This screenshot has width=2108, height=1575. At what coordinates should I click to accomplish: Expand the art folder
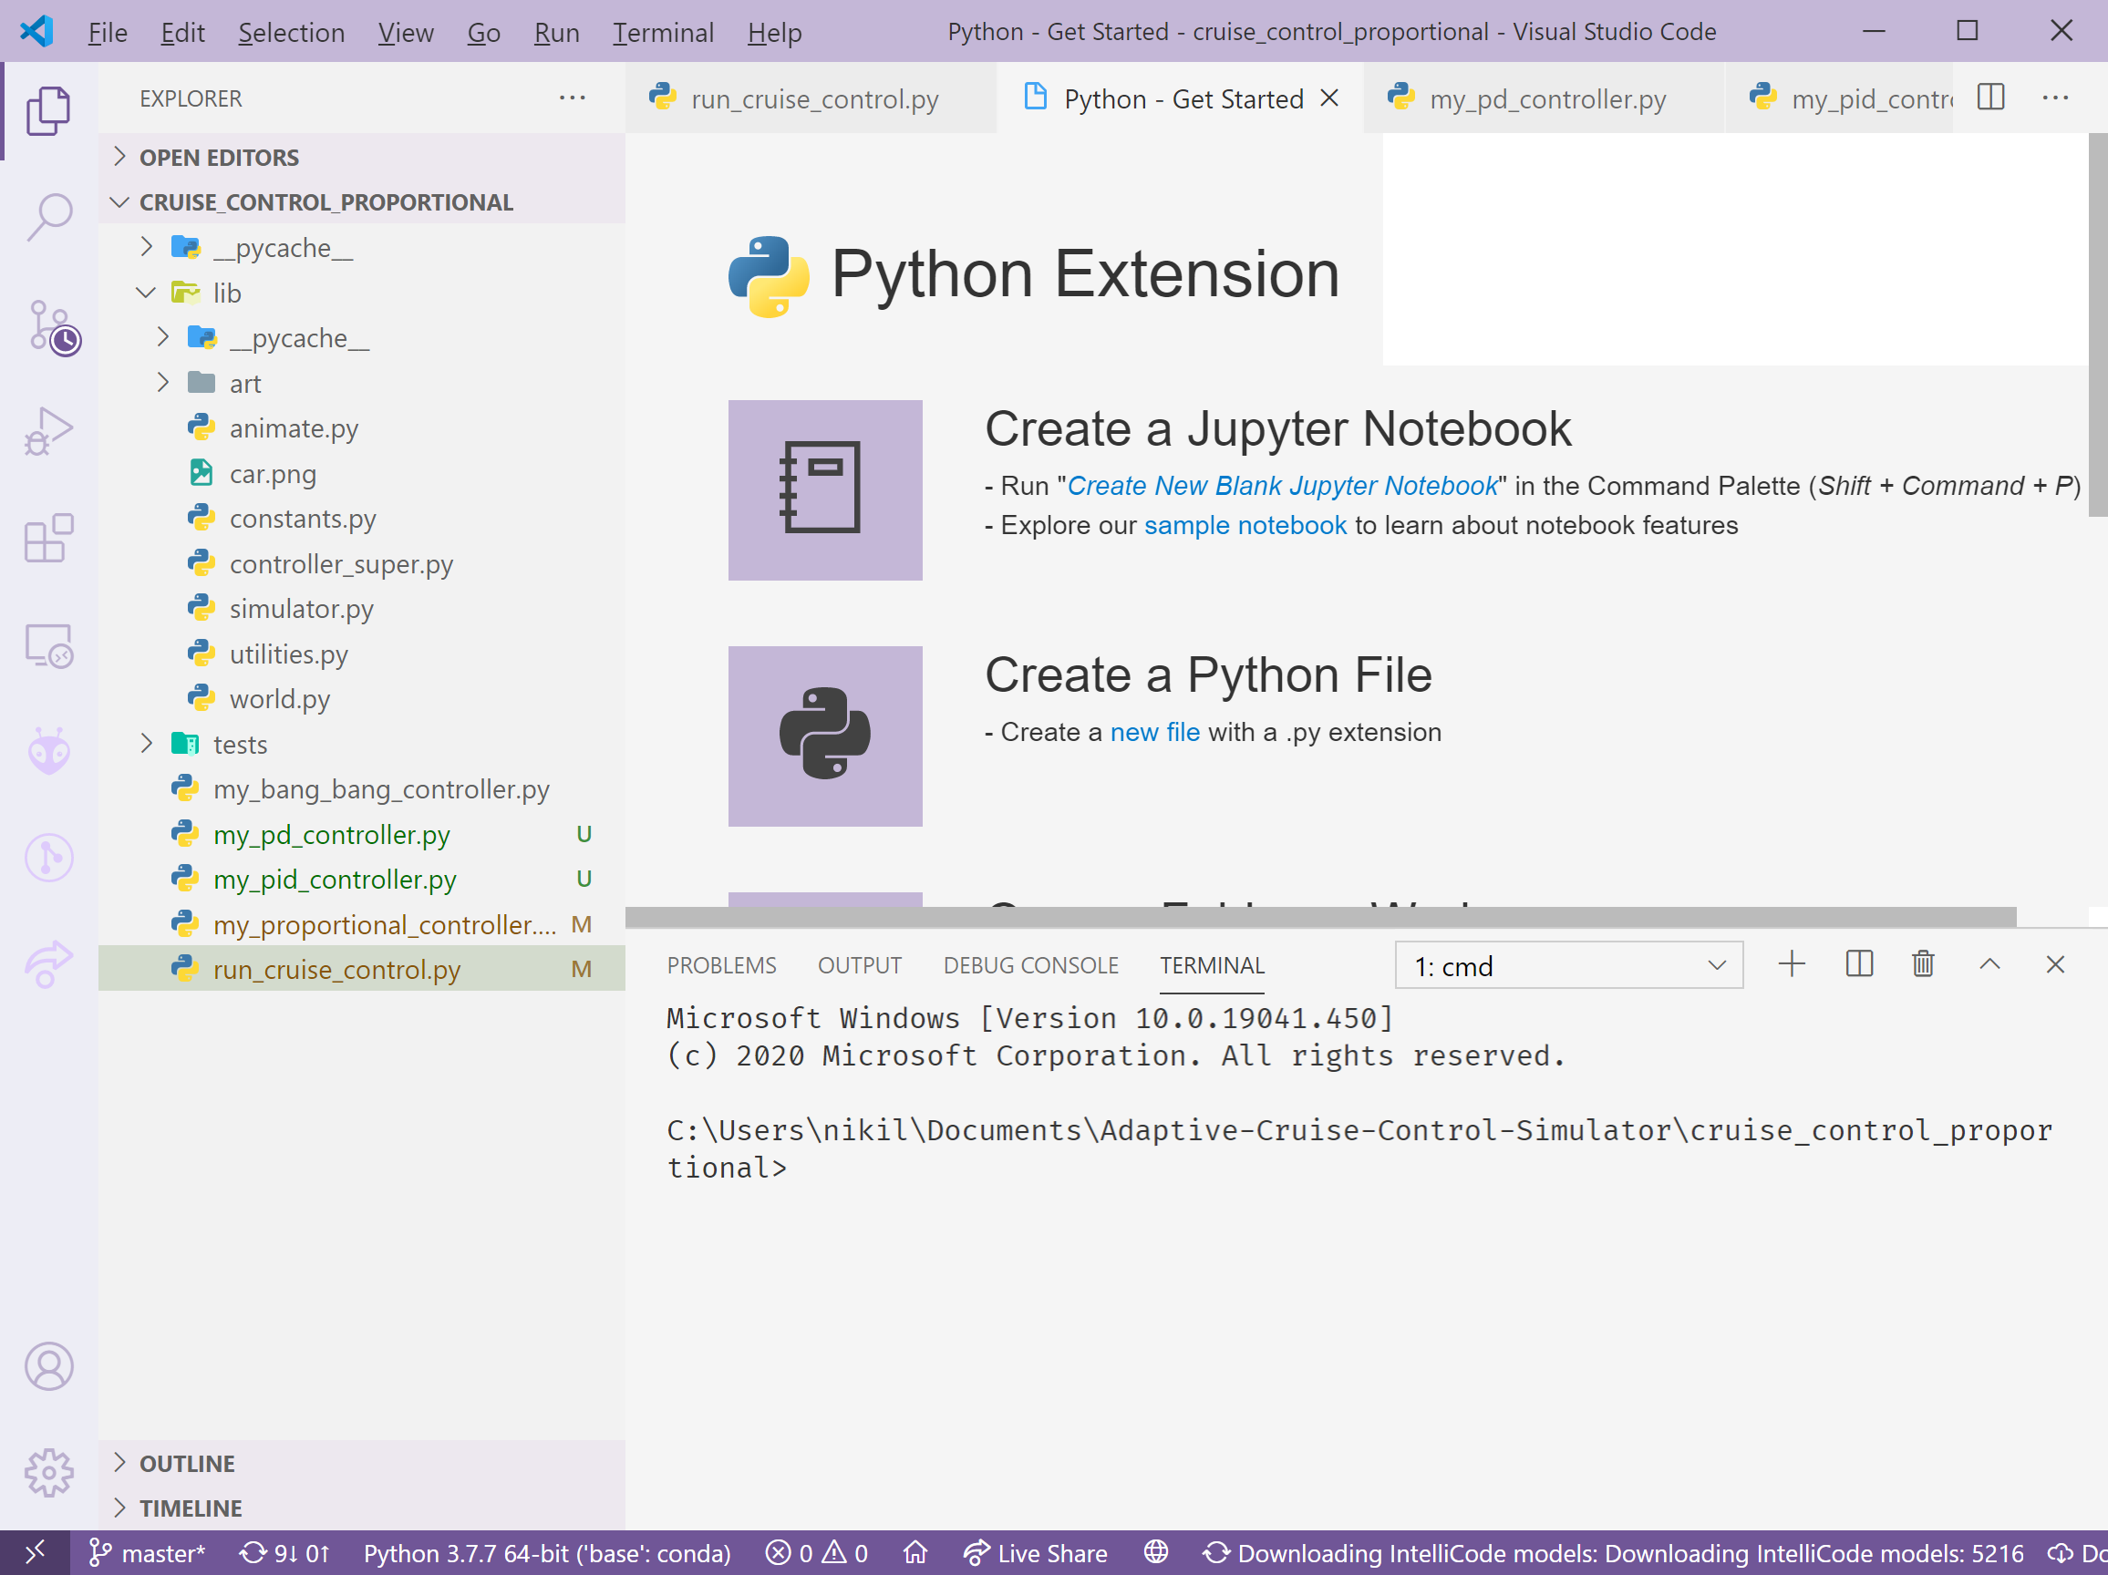[x=362, y=383]
